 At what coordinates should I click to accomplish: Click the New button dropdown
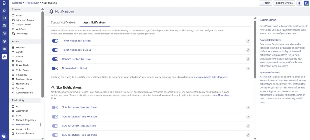tap(265, 3)
